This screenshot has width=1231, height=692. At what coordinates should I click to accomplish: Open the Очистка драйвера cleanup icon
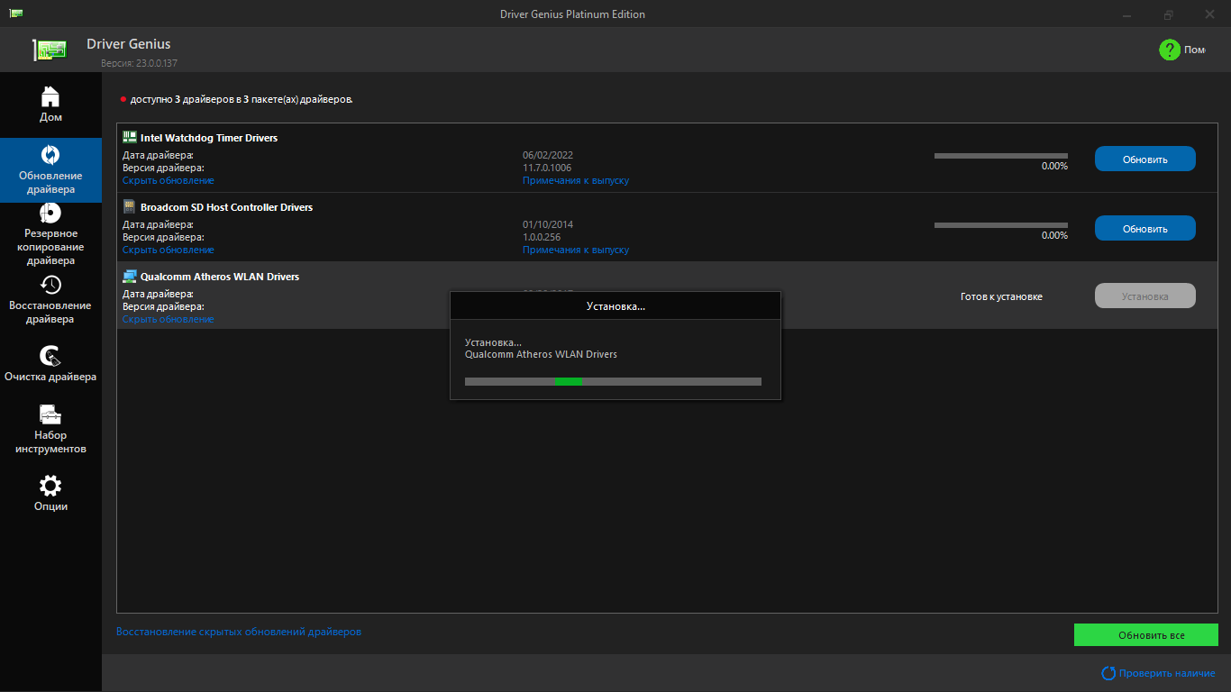pos(50,357)
